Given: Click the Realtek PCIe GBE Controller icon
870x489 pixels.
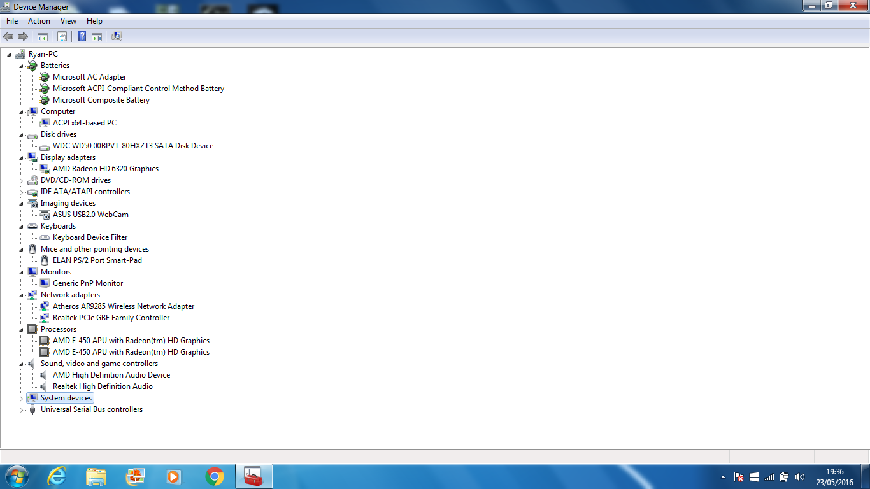Looking at the screenshot, I should 44,318.
